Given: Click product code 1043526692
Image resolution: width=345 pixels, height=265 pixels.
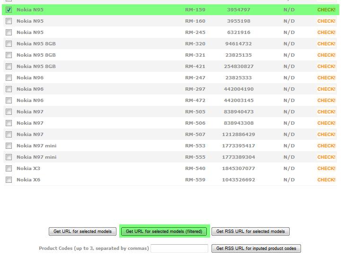Looking at the screenshot, I should (239, 180).
